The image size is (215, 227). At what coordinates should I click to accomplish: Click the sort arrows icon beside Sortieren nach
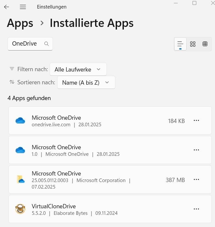point(12,82)
